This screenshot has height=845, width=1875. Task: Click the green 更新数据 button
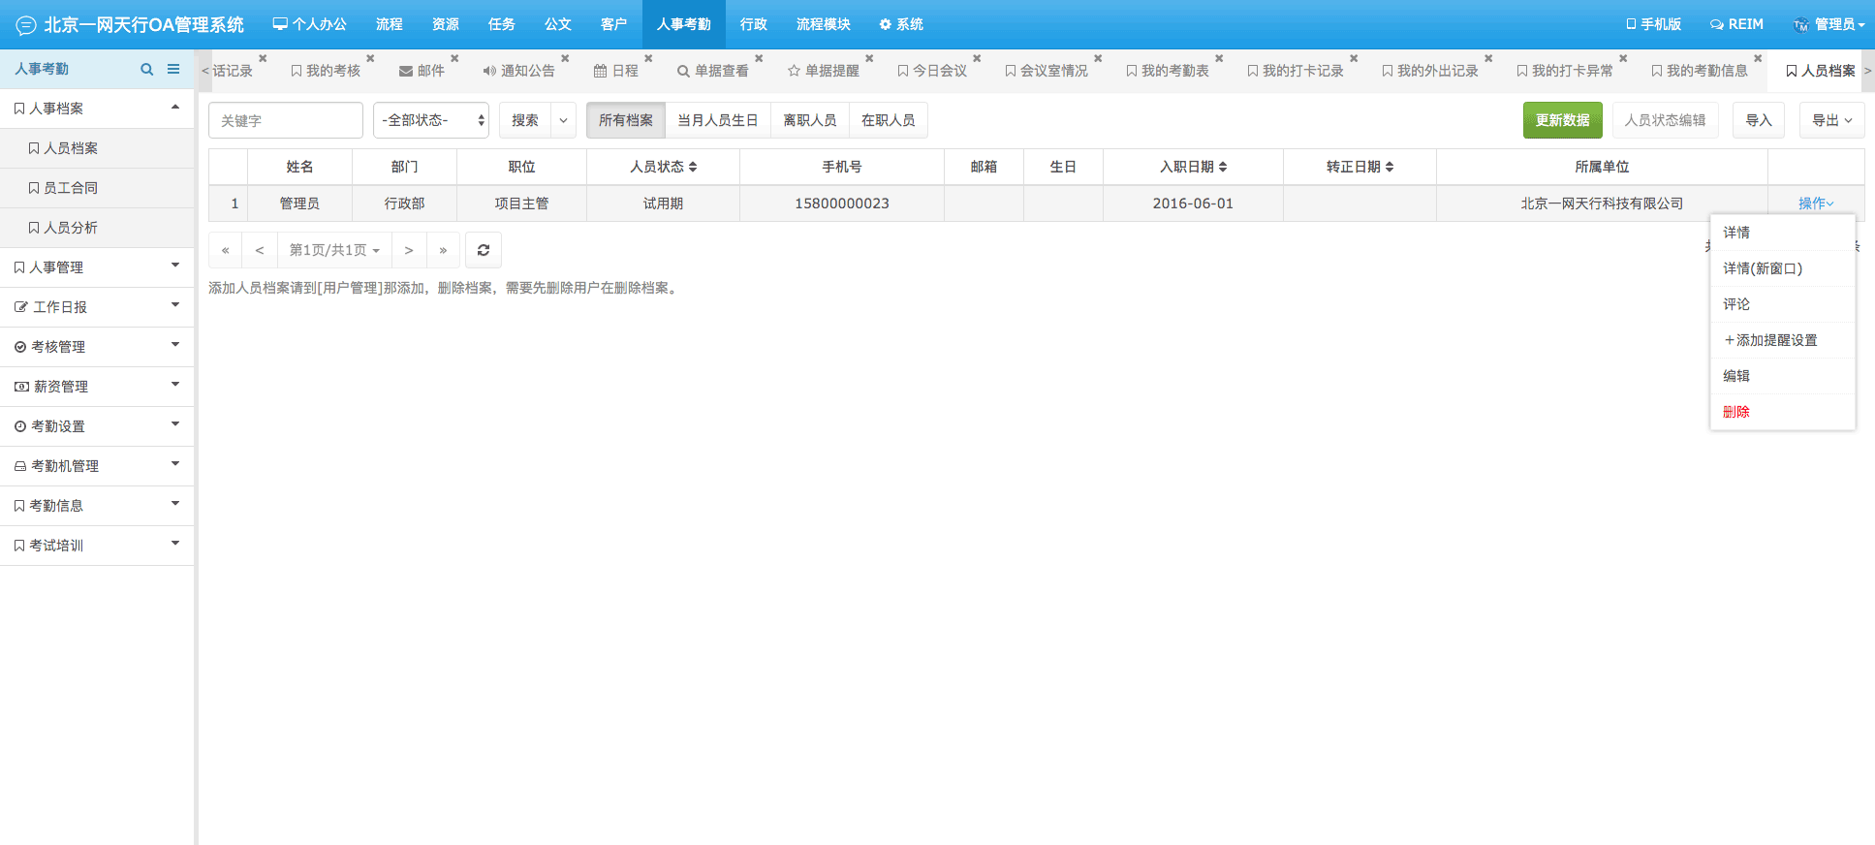tap(1562, 120)
